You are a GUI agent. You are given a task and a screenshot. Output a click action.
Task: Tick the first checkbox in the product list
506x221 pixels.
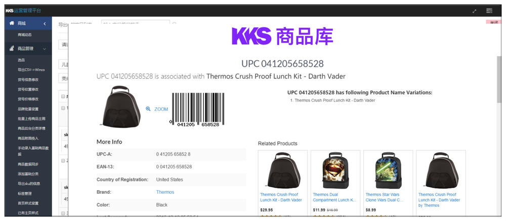63,96
